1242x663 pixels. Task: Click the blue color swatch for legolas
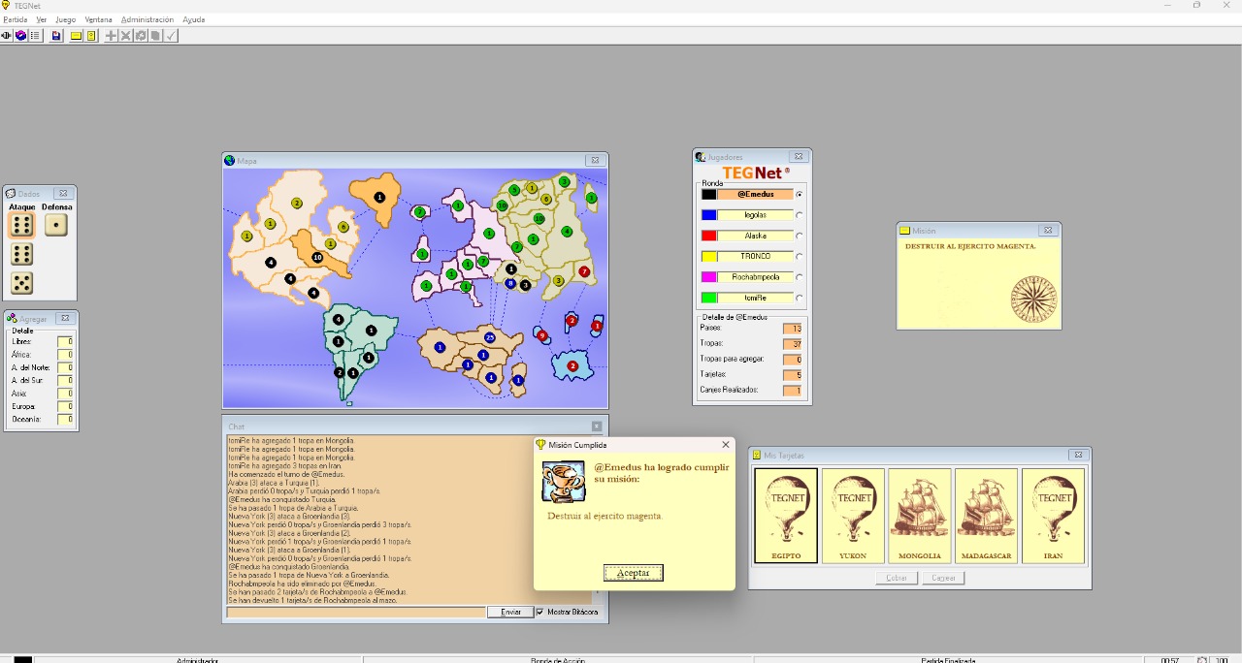pyautogui.click(x=708, y=215)
